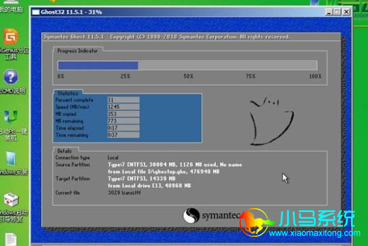Maximize the Ghost32 window
Image resolution: width=368 pixels, height=246 pixels.
(337, 12)
